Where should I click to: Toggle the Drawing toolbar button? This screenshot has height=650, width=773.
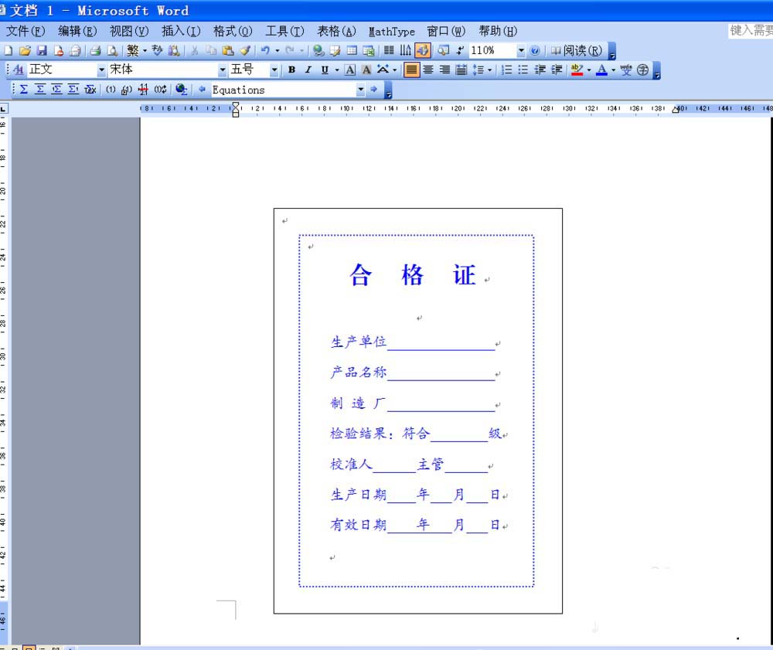pyautogui.click(x=423, y=51)
